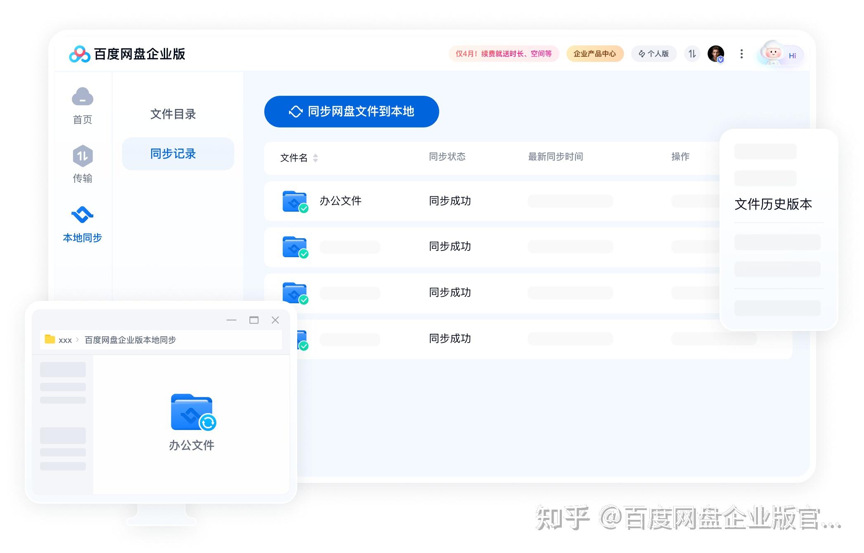This screenshot has height=553, width=864.
Task: Switch to 个人版 button
Action: point(653,54)
